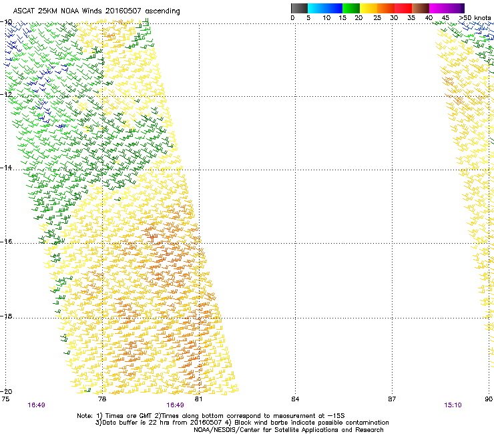Click the '-12' latitude axis label
Image resolution: width=494 pixels, height=434 pixels.
(6, 94)
